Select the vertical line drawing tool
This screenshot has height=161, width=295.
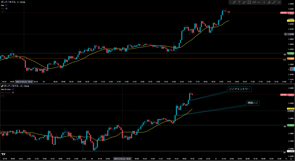point(264,2)
